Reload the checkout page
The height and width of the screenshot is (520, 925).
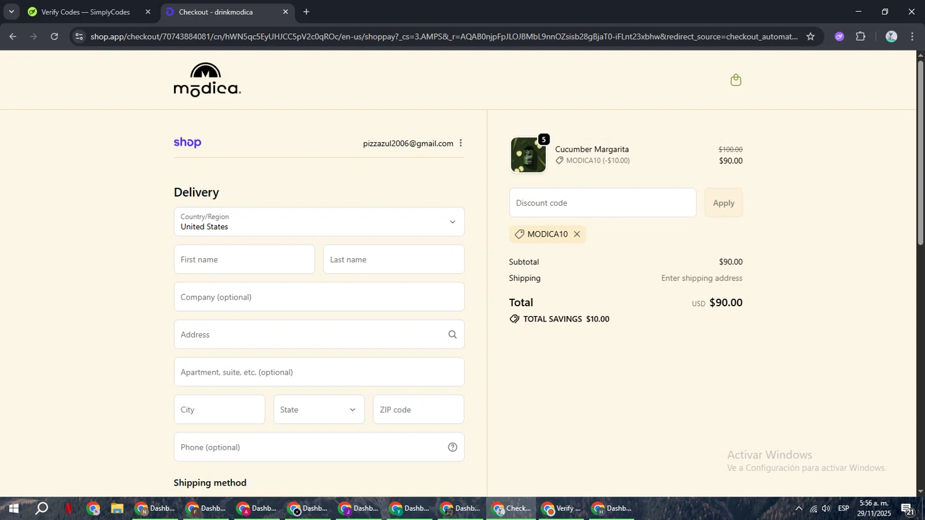pyautogui.click(x=54, y=36)
